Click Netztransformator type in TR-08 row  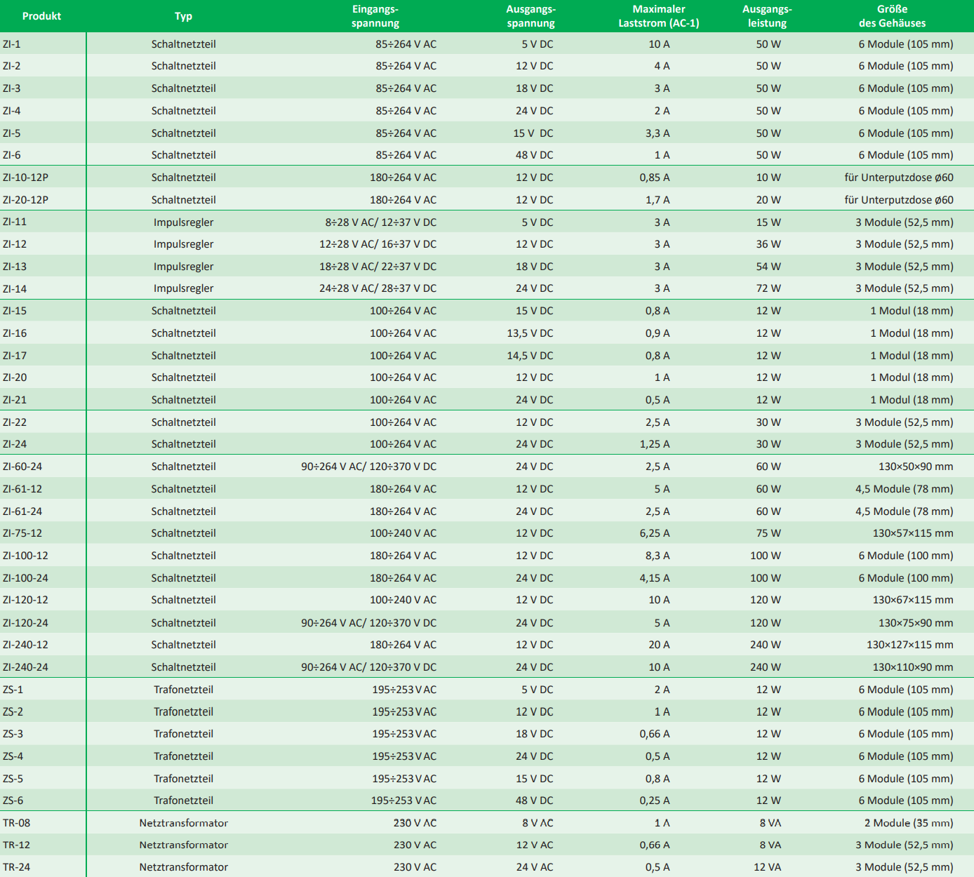click(x=183, y=823)
